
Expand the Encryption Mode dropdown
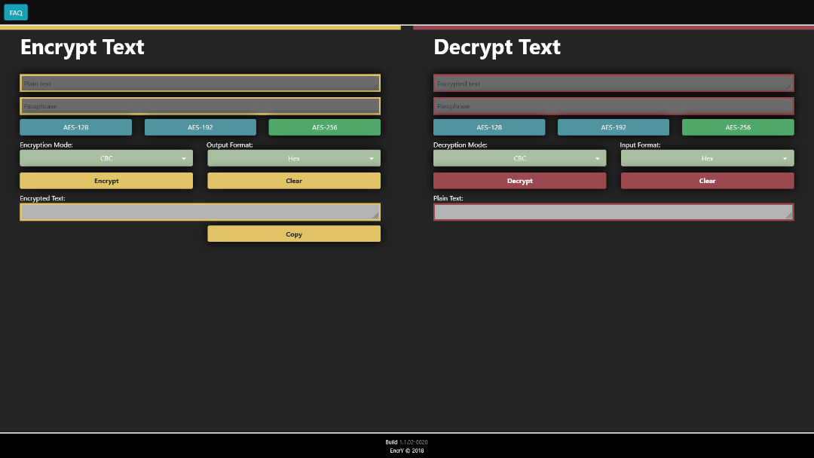pos(106,158)
